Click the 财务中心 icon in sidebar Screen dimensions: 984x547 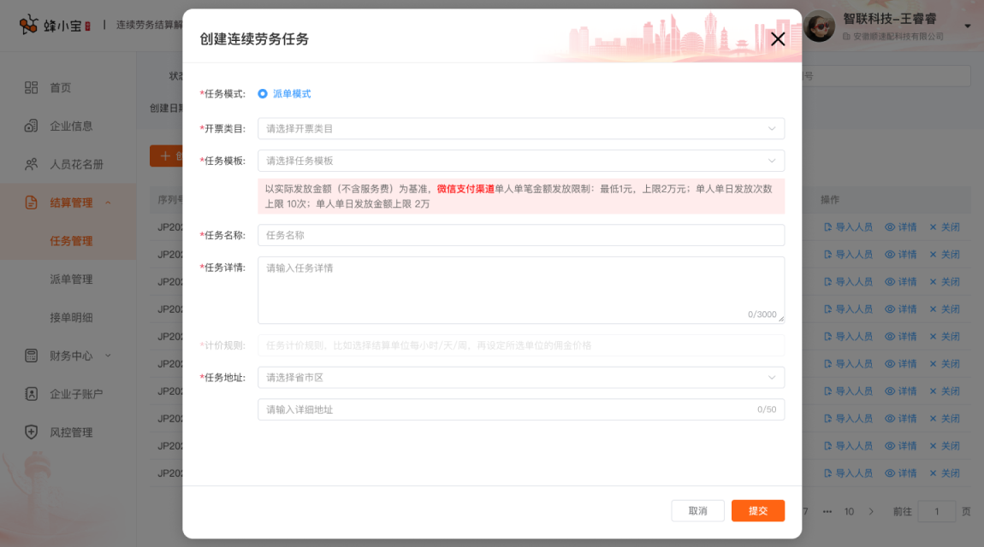pyautogui.click(x=32, y=356)
